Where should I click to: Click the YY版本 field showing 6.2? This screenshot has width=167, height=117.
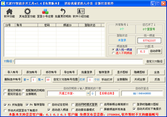click(x=143, y=51)
